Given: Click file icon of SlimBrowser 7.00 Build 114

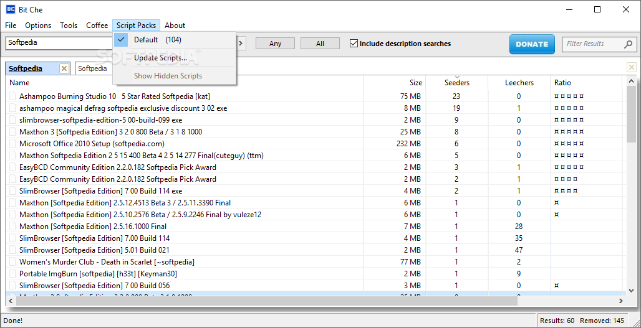Looking at the screenshot, I should click(12, 238).
